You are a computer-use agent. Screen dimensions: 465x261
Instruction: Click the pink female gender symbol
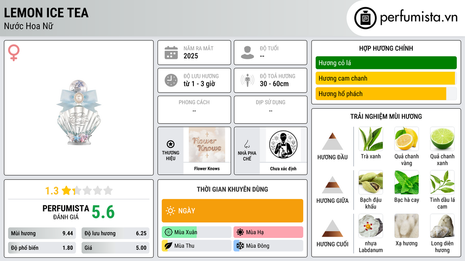coord(14,53)
